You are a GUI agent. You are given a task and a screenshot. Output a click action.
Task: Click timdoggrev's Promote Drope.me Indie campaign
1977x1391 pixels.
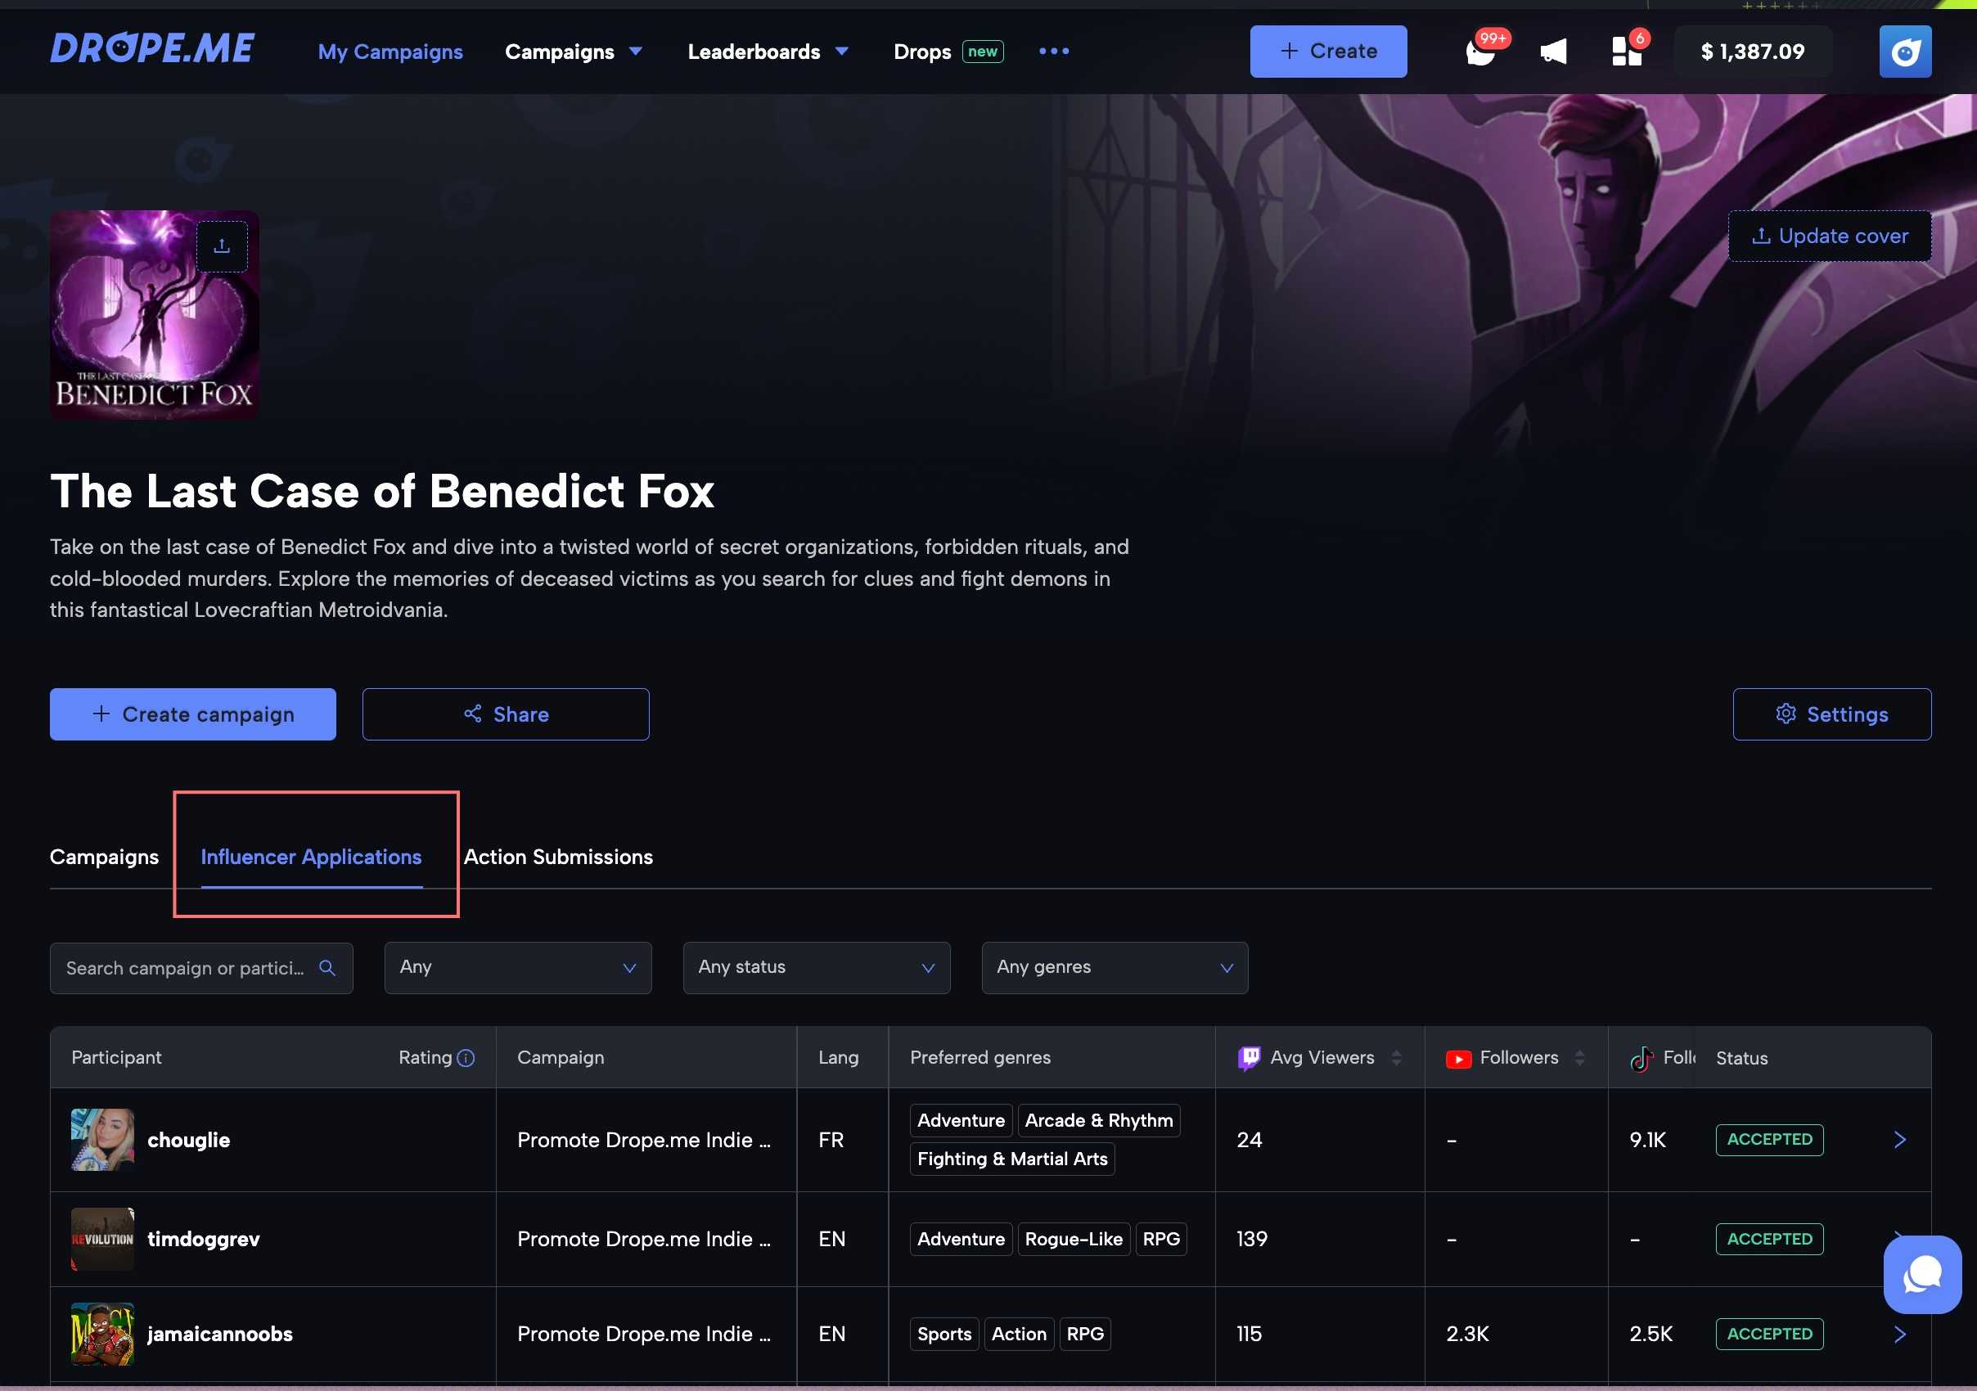click(x=644, y=1239)
